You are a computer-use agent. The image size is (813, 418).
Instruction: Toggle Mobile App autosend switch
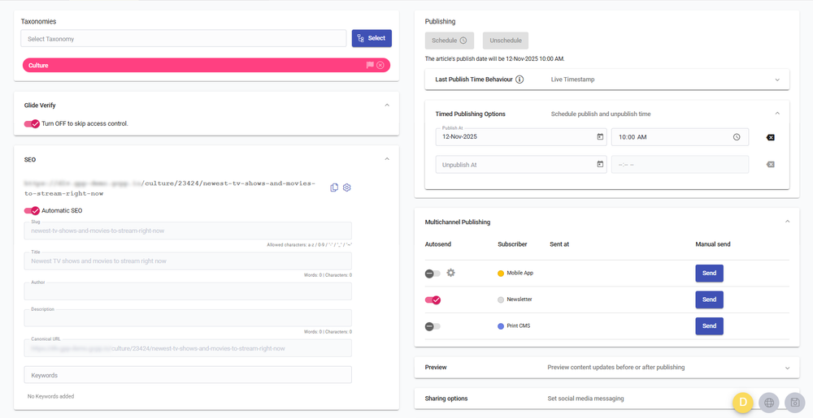[433, 274]
